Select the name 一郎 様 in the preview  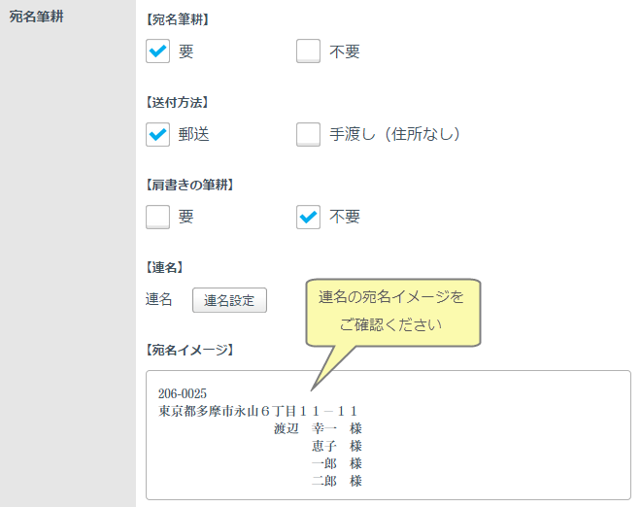click(x=336, y=463)
